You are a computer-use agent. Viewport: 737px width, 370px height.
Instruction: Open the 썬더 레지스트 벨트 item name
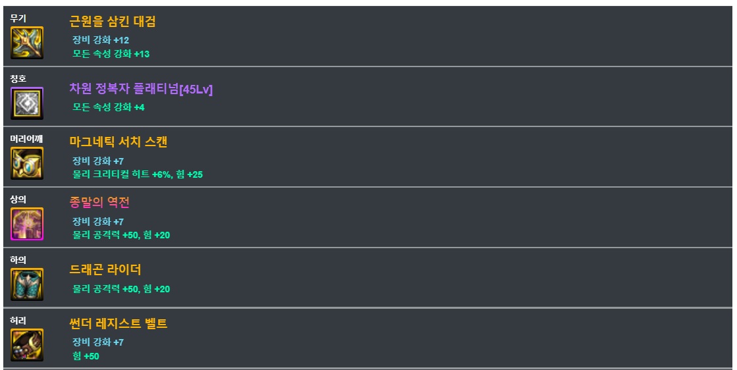point(119,323)
